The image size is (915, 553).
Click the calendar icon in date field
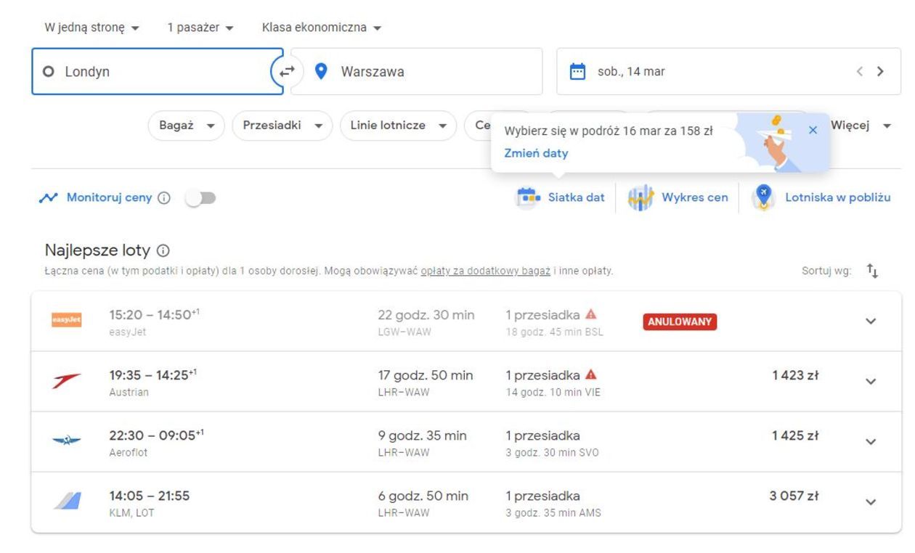point(577,71)
